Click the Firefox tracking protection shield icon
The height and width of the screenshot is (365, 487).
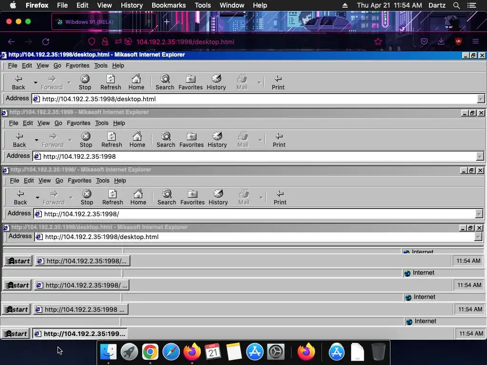(x=92, y=42)
